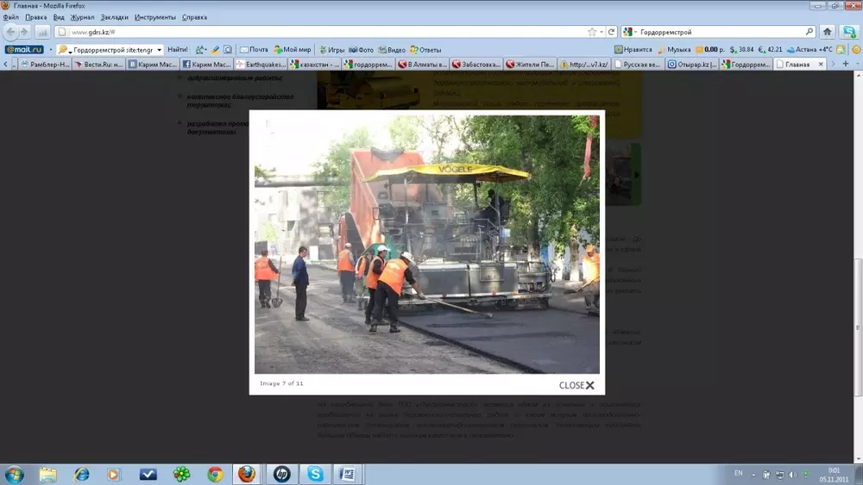This screenshot has width=863, height=485.
Task: Open the URL history dropdown next to star
Action: coord(602,32)
